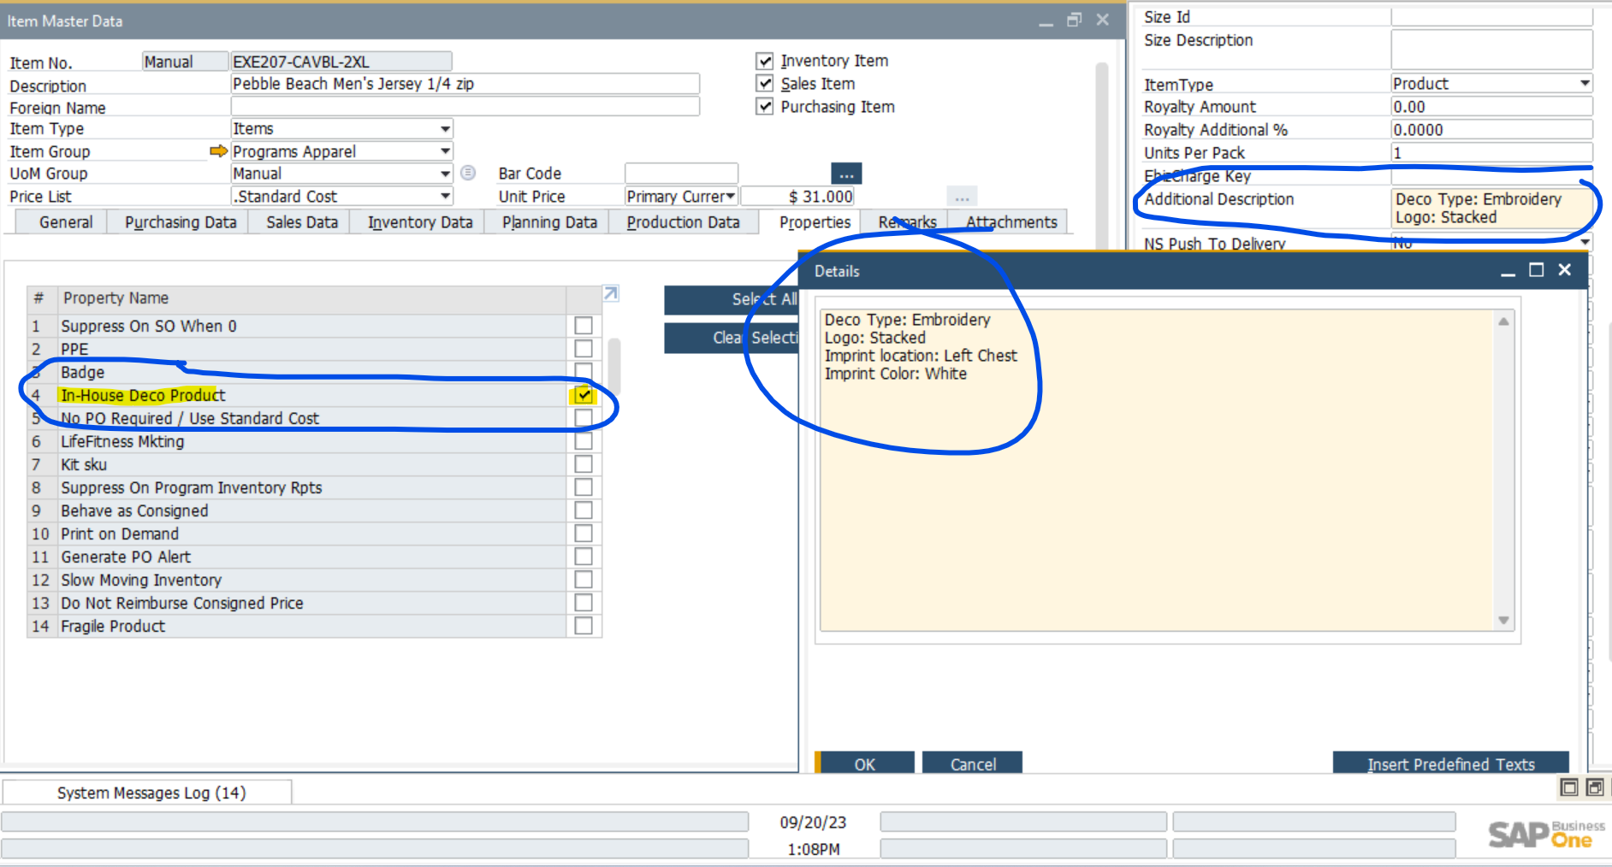Click the Royalty Additional % field
The width and height of the screenshot is (1612, 867).
coord(1491,130)
